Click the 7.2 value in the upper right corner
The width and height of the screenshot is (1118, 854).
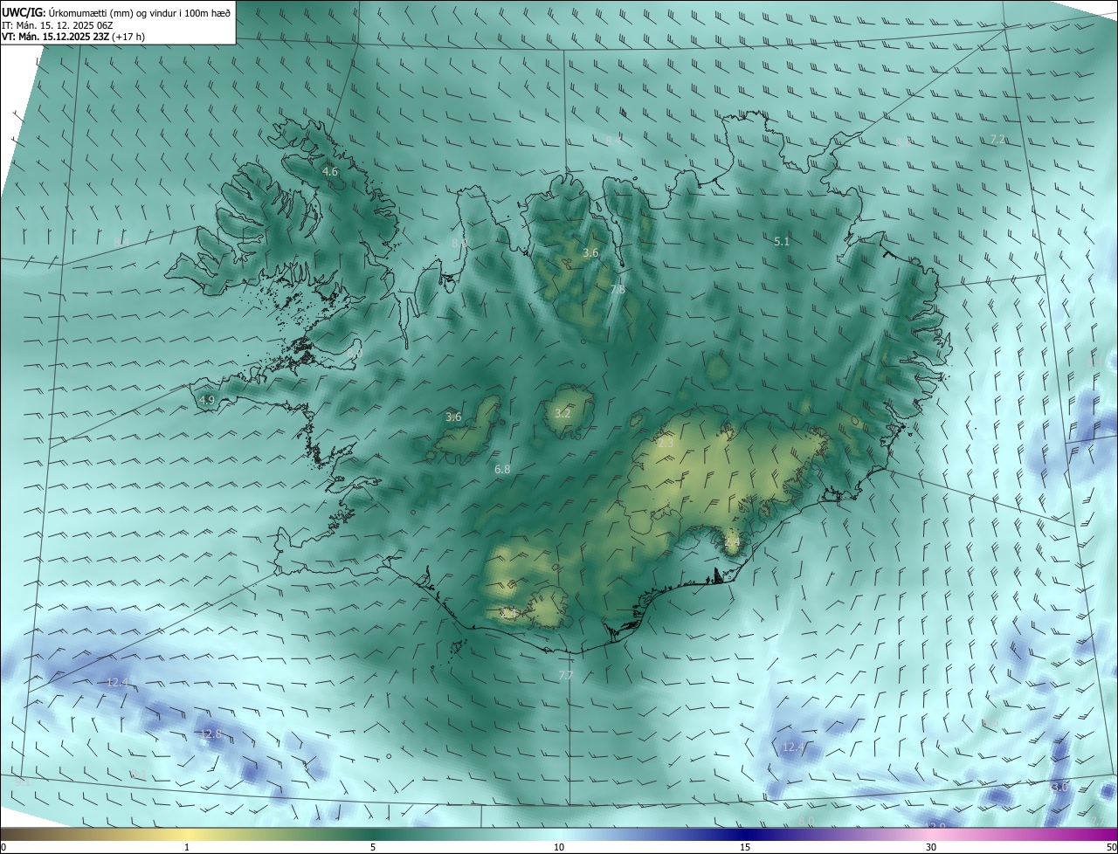click(997, 140)
